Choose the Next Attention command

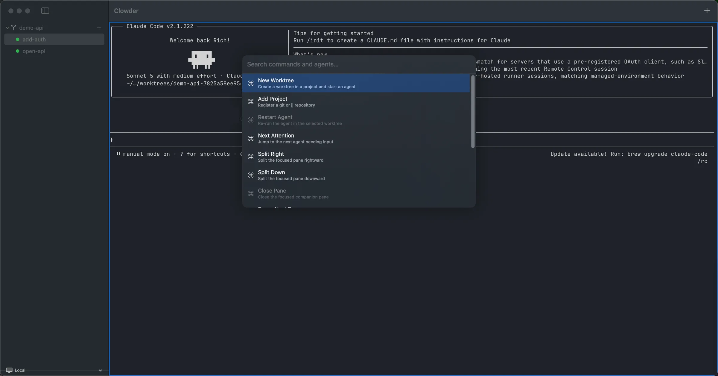pos(356,138)
